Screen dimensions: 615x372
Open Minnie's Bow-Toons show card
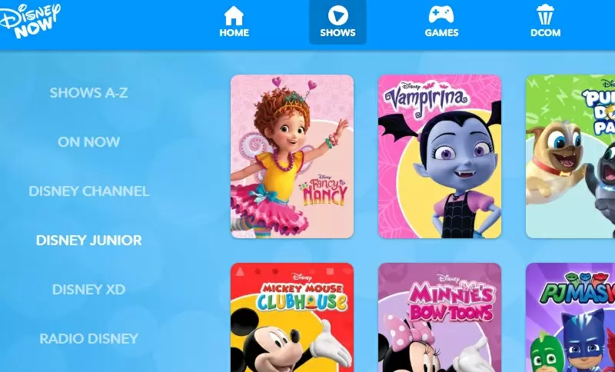pos(440,317)
